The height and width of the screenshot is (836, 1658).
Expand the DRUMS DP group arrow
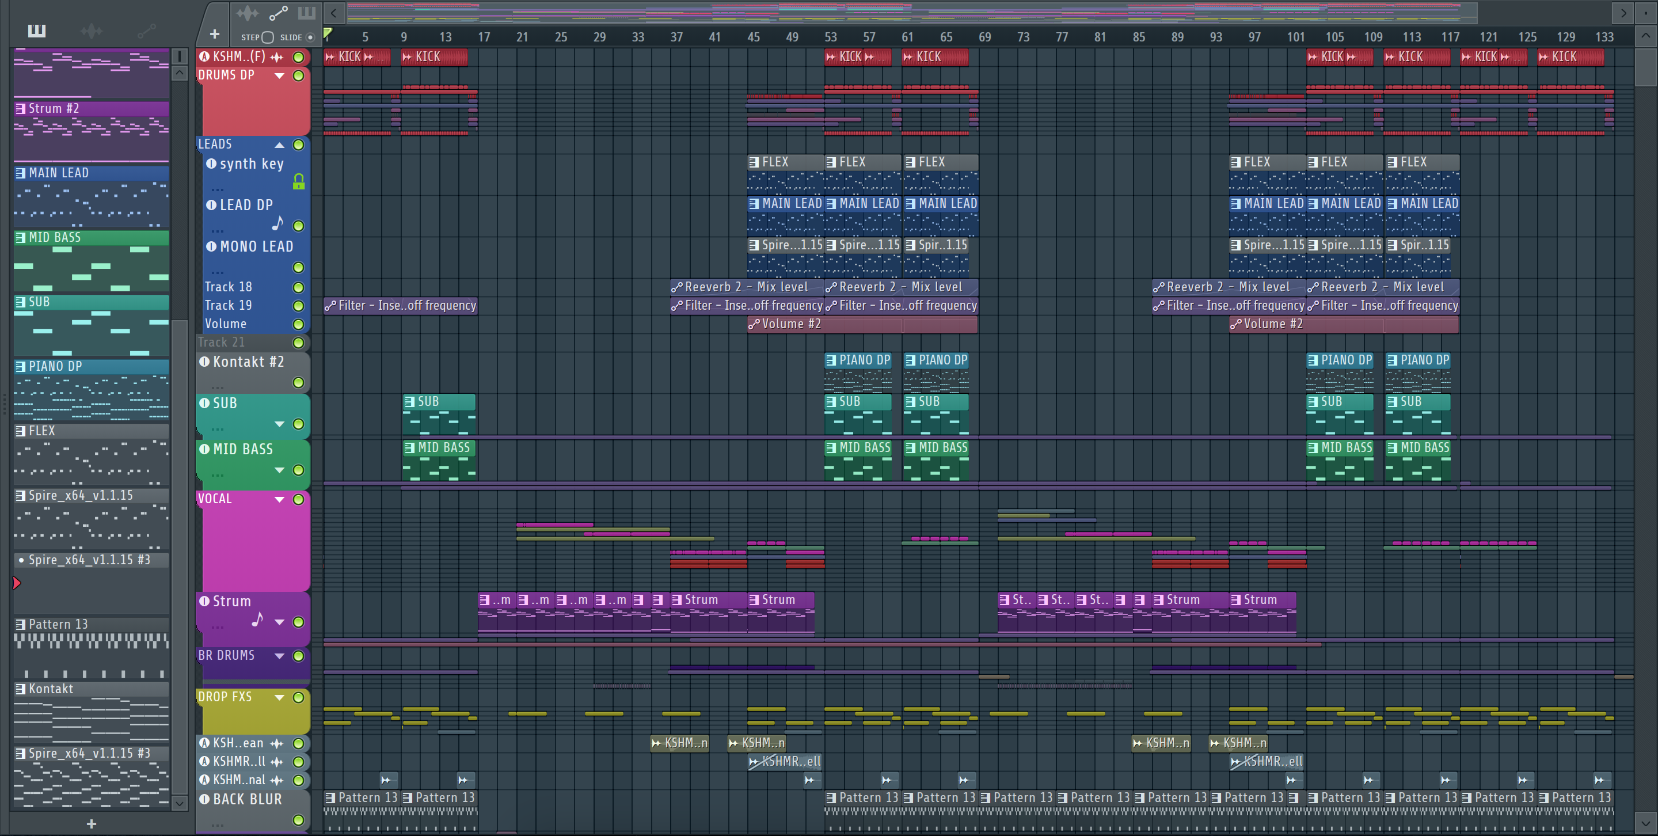point(279,76)
